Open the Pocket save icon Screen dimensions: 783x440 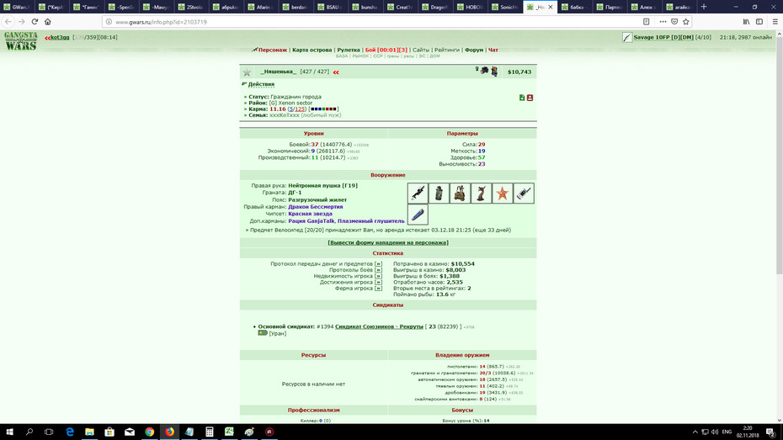(x=674, y=21)
